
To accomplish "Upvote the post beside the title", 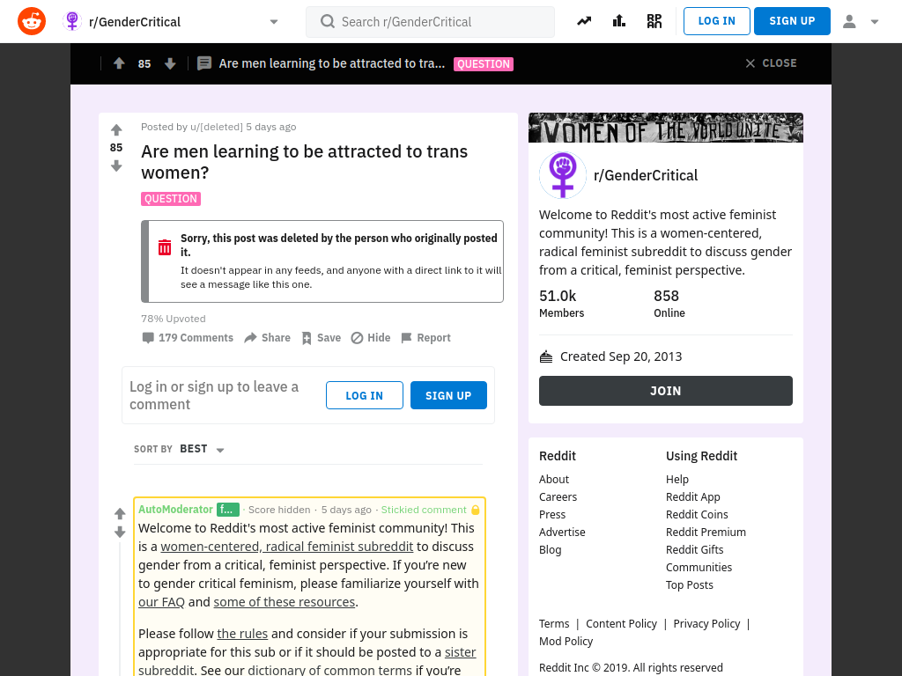I will (x=116, y=130).
